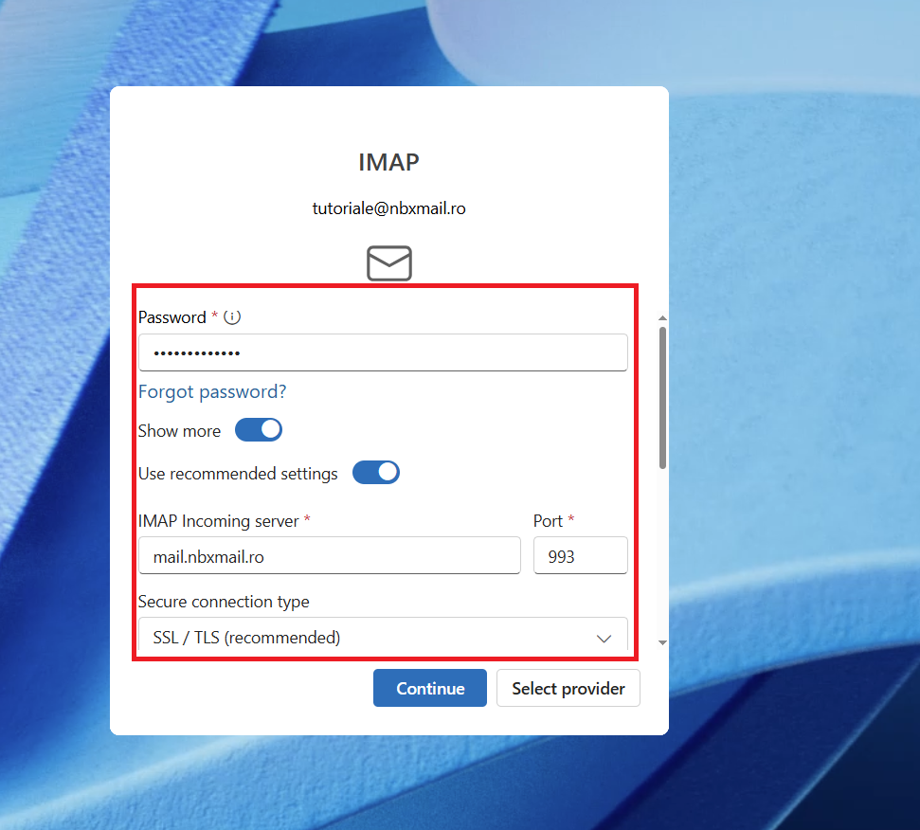Click the scrollbar down arrow

click(662, 643)
